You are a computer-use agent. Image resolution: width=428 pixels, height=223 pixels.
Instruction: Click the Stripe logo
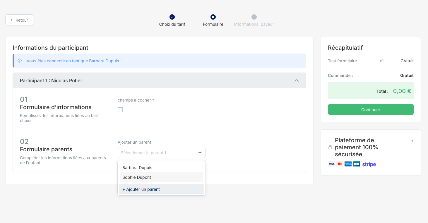pyautogui.click(x=369, y=164)
